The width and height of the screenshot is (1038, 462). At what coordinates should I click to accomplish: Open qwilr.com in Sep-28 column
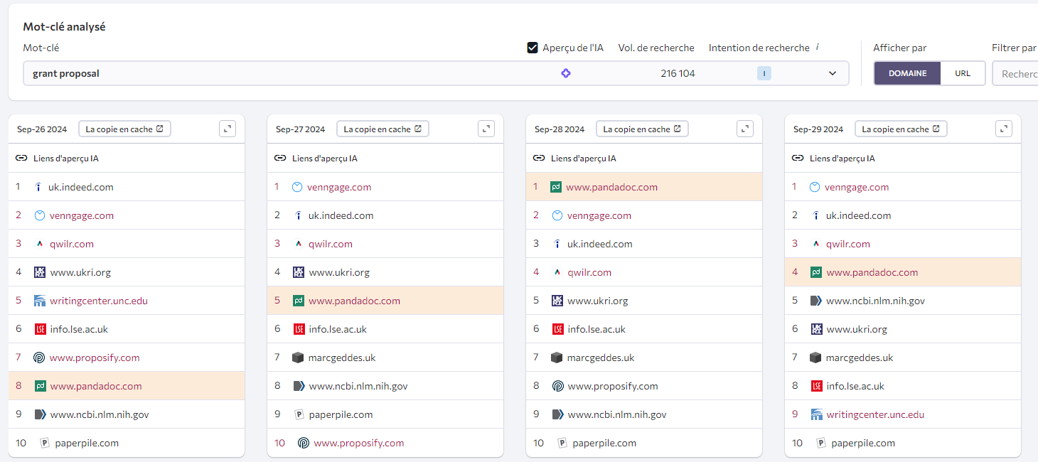(589, 272)
